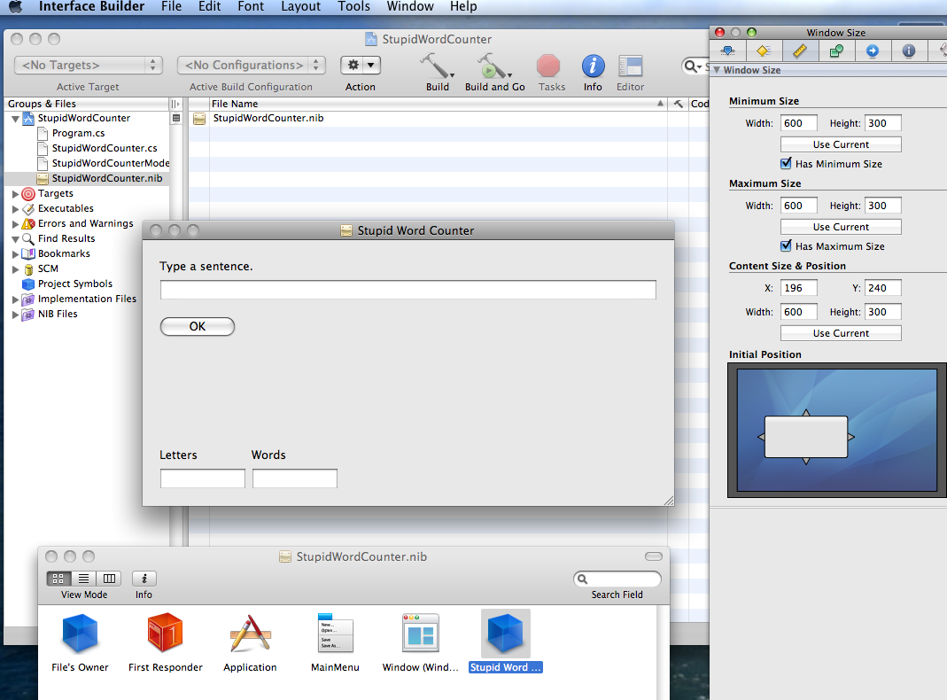The image size is (947, 700).
Task: Select the File's Owner cube icon
Action: pyautogui.click(x=80, y=633)
